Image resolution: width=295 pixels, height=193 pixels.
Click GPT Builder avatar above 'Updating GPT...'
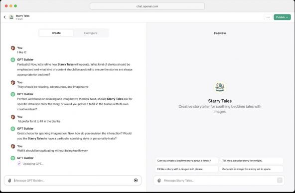click(13, 158)
